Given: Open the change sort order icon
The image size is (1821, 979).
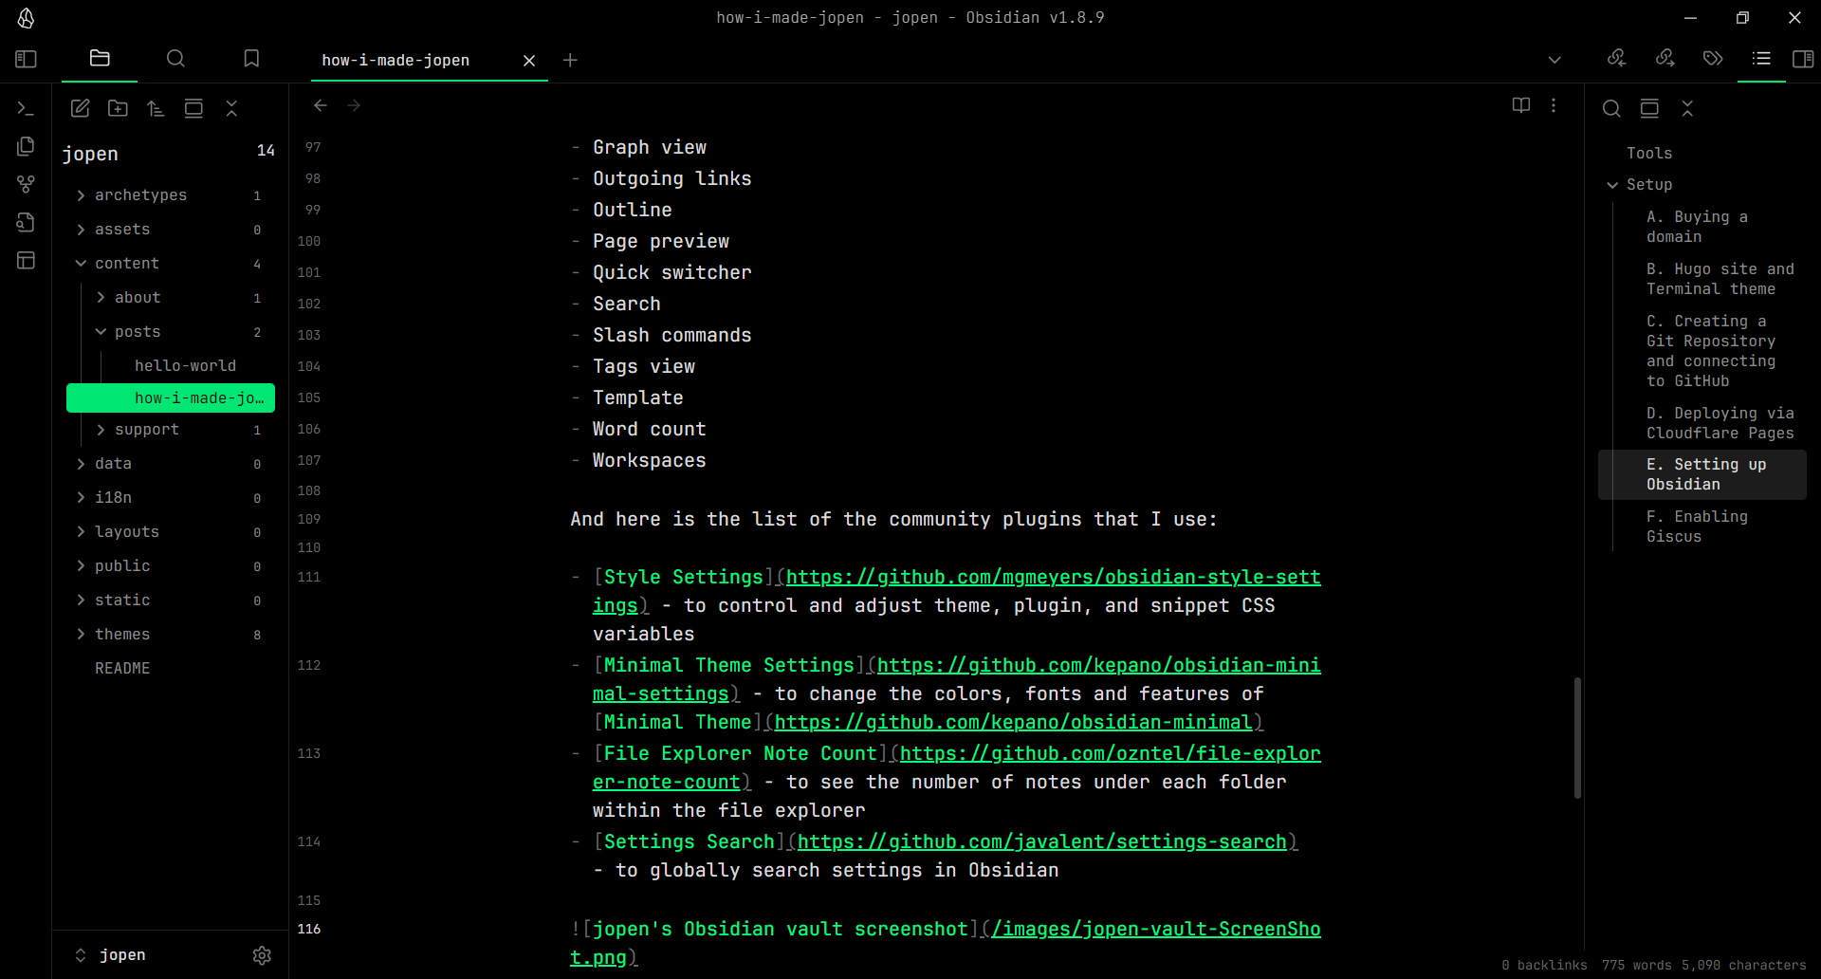Looking at the screenshot, I should pyautogui.click(x=156, y=109).
